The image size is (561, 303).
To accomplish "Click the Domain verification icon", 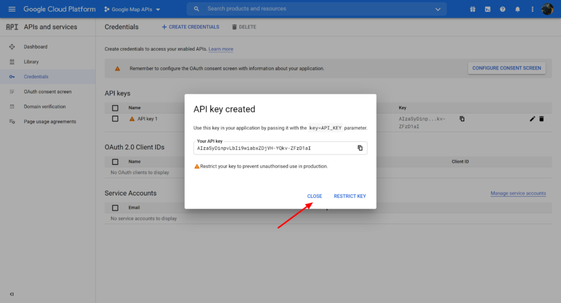I will click(x=12, y=107).
